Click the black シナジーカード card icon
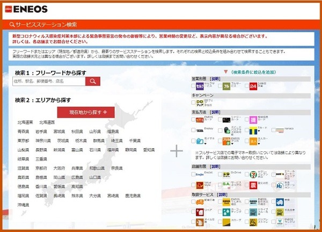 [x=226, y=120]
